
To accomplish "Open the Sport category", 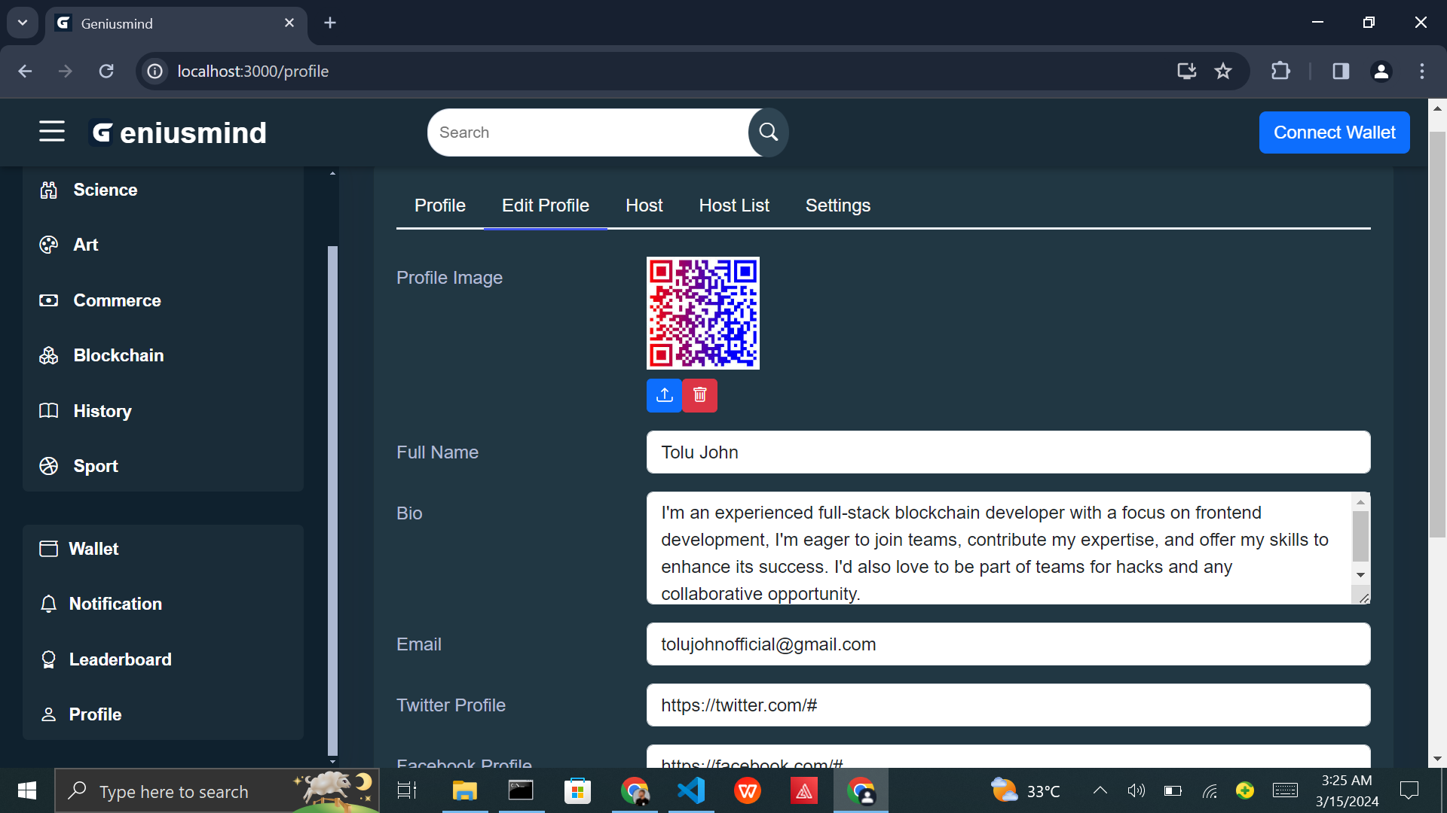I will pyautogui.click(x=95, y=466).
